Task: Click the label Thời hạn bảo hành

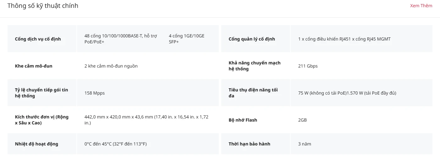Action: click(249, 144)
